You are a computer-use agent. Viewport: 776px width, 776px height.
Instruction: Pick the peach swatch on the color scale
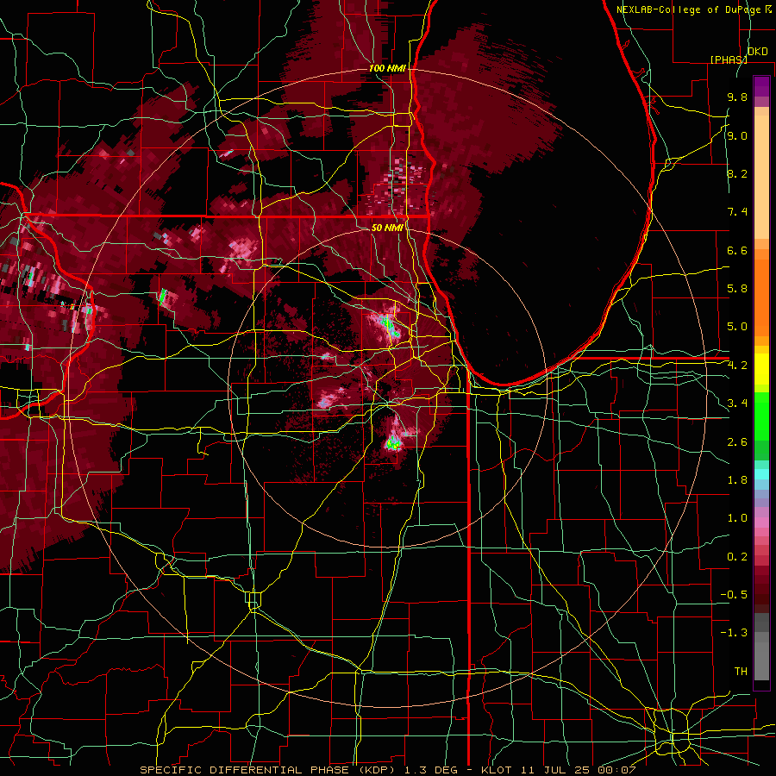pos(761,178)
